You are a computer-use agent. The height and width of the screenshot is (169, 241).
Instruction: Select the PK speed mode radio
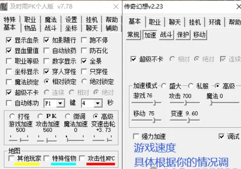[40, 116]
